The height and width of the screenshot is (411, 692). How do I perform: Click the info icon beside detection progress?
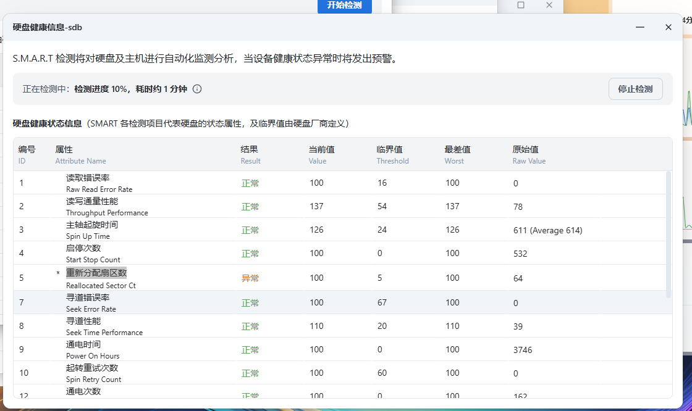pos(197,89)
